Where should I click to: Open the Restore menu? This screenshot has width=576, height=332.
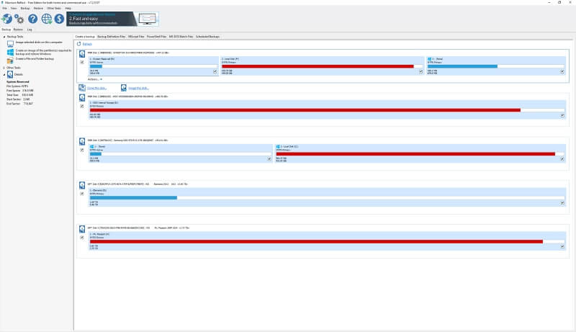coord(38,8)
